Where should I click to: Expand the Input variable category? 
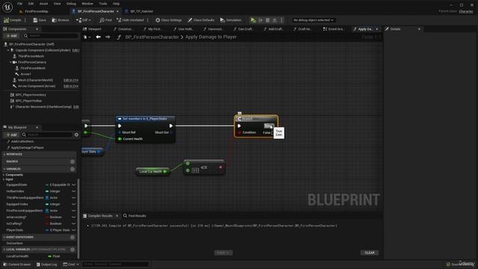pyautogui.click(x=4, y=179)
